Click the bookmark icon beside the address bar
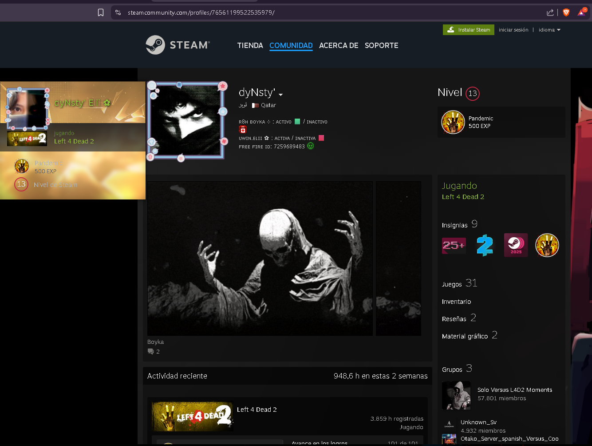This screenshot has width=592, height=446. pyautogui.click(x=101, y=12)
